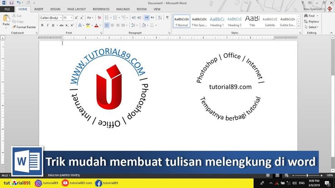Click ENGLISH (UNITED STATES) in status bar
The image size is (335, 188).
pyautogui.click(x=64, y=175)
